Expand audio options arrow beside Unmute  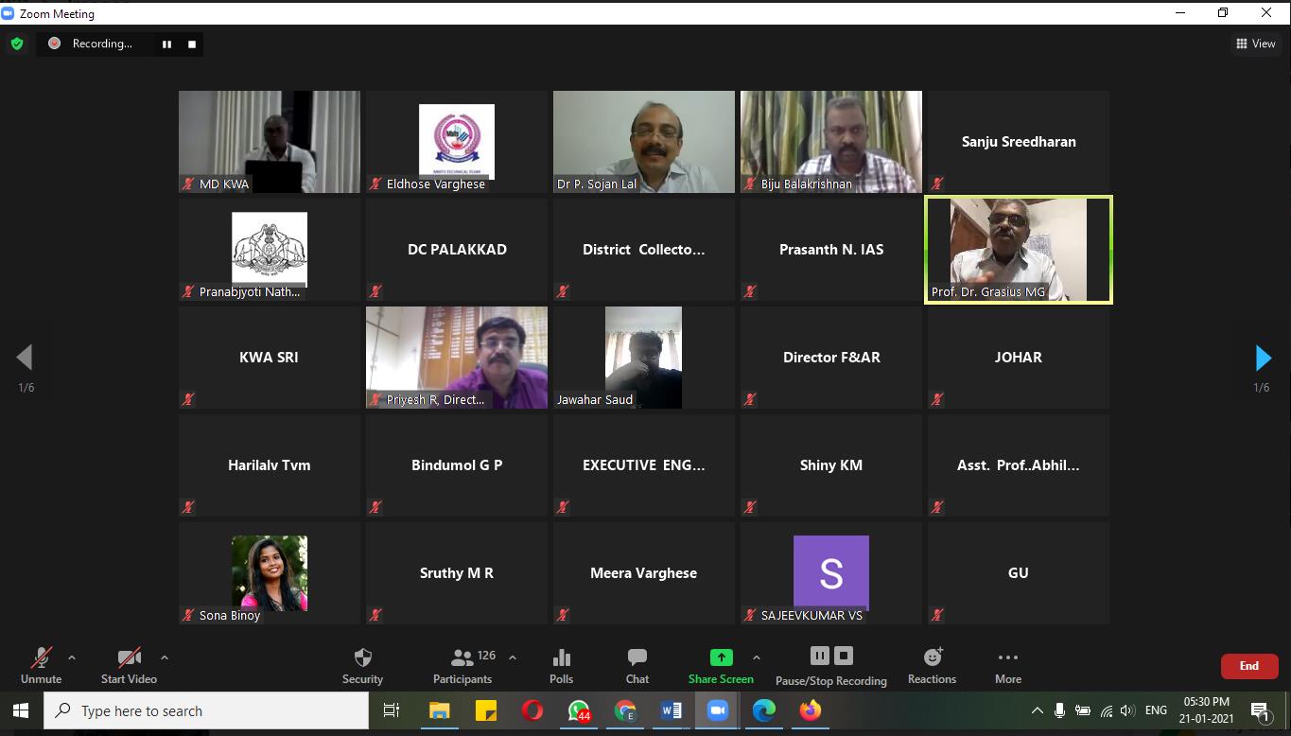click(x=72, y=657)
